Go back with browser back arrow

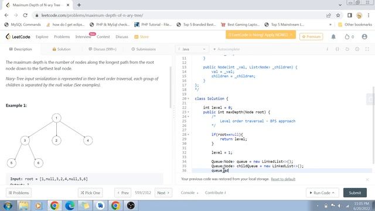tap(6, 15)
